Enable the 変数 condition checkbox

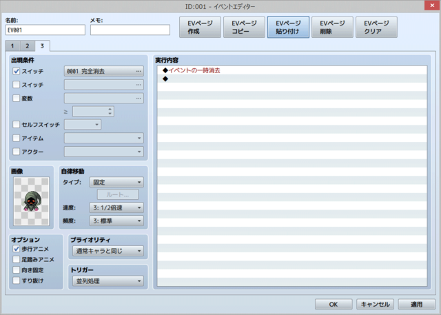[x=17, y=98]
